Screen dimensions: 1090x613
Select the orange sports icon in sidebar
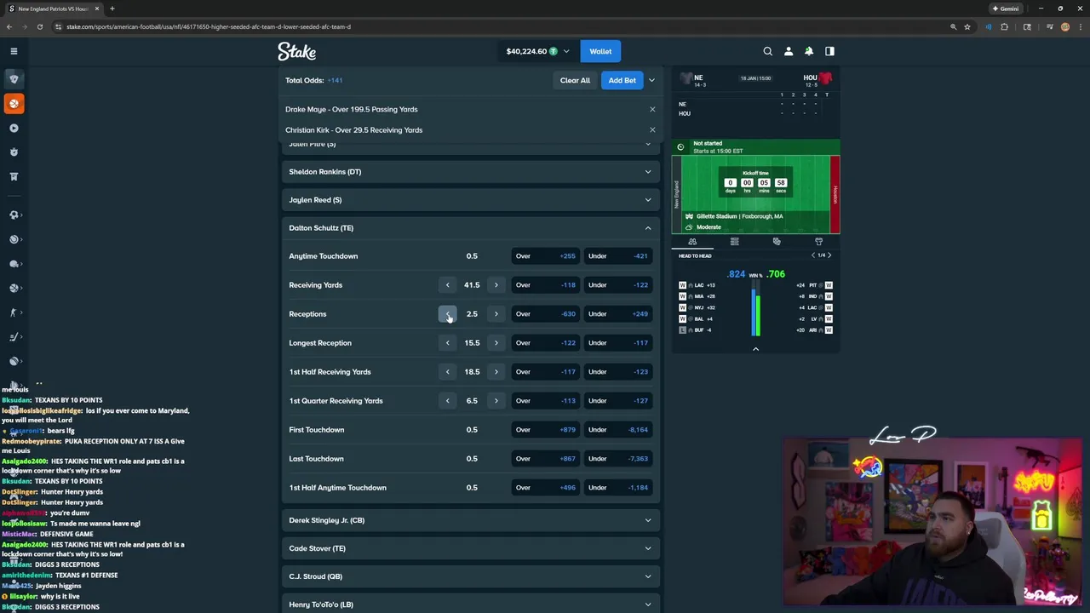[14, 103]
